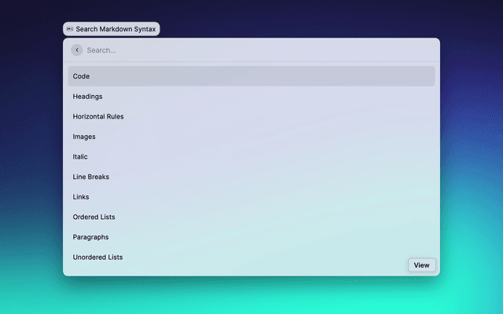Open the Horizontal Rules item
Image resolution: width=503 pixels, height=314 pixels.
point(98,116)
